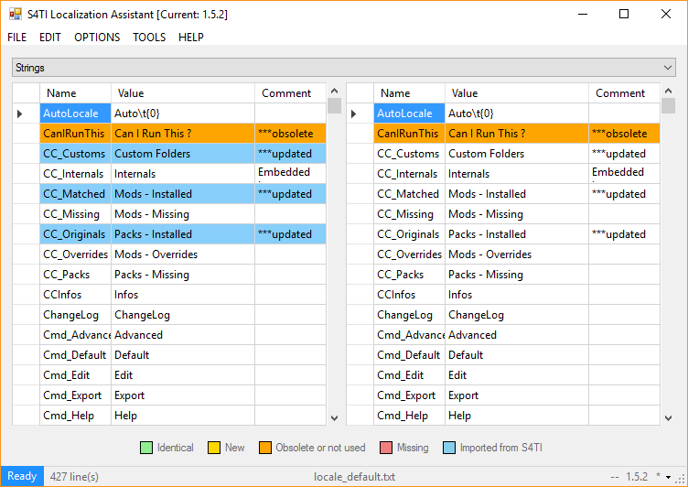Screen dimensions: 688x487
Task: Click the yellow New legend swatch
Action: click(213, 448)
